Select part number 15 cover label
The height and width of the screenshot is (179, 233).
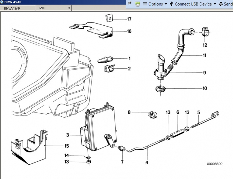(66, 146)
